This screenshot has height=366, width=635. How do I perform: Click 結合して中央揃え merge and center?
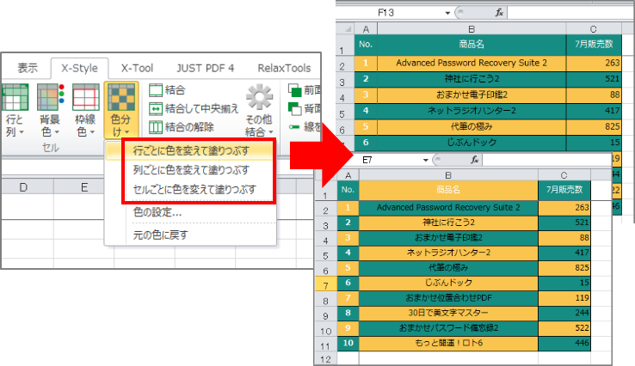194,108
